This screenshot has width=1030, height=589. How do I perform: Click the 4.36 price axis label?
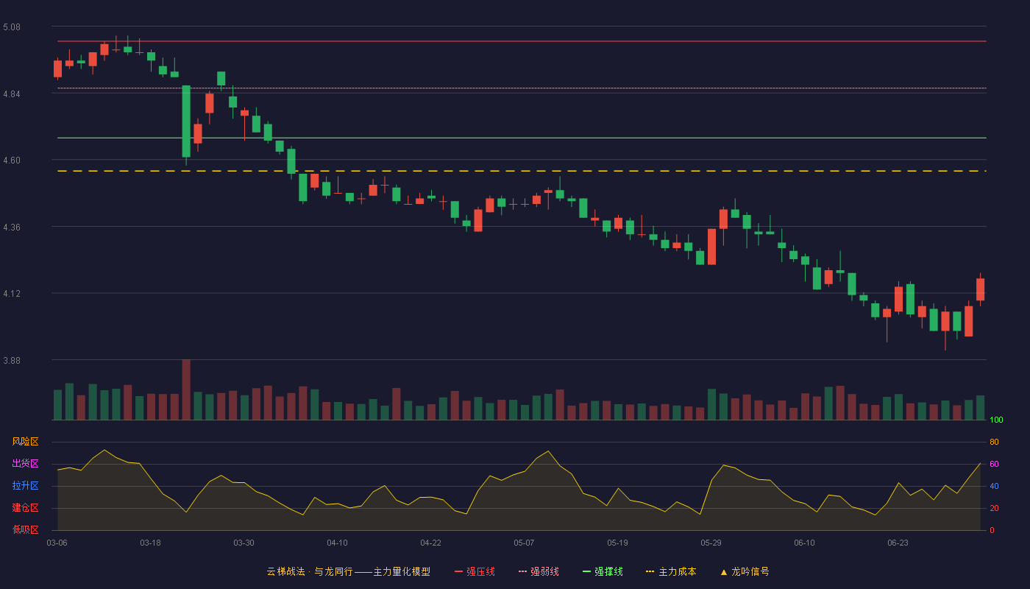pos(12,228)
